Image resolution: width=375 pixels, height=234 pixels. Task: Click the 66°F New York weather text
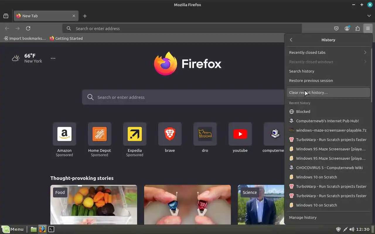(33, 58)
